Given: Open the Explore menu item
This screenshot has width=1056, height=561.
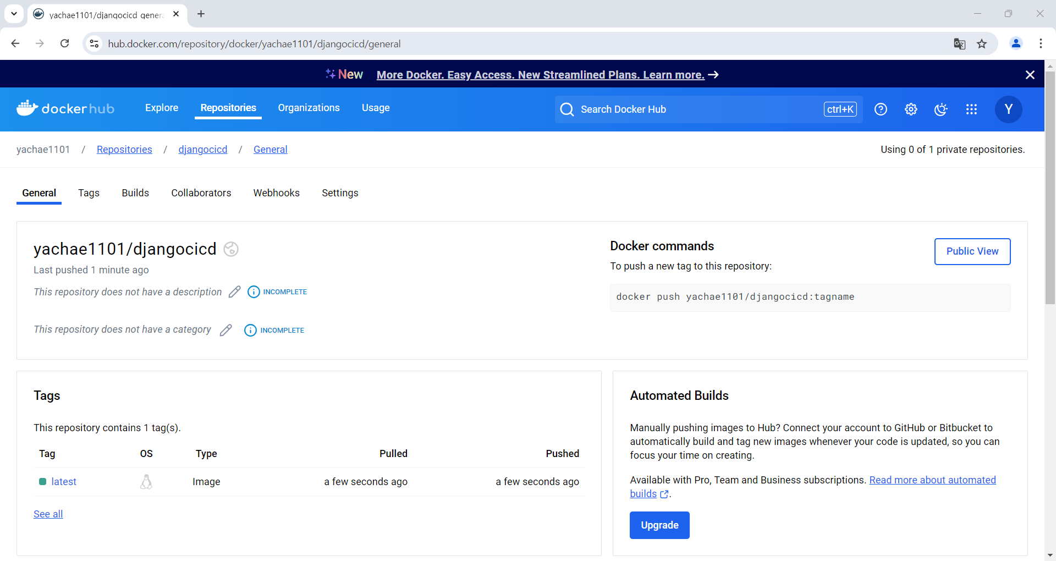Looking at the screenshot, I should 162,108.
